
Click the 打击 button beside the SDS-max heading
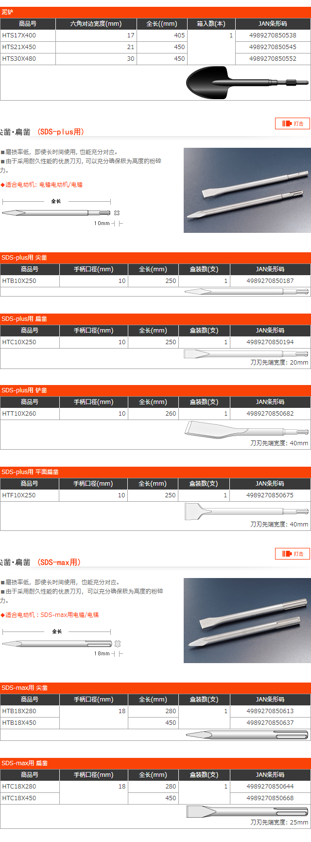(x=293, y=554)
